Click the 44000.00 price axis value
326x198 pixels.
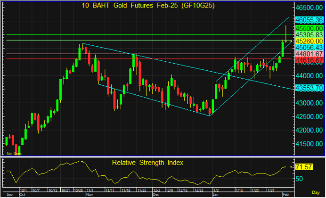(309, 76)
